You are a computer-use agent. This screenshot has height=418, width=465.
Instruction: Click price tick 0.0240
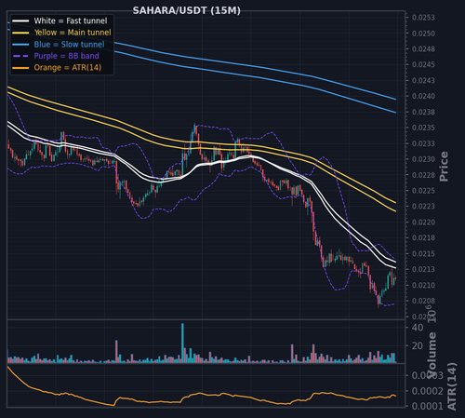[x=423, y=96]
